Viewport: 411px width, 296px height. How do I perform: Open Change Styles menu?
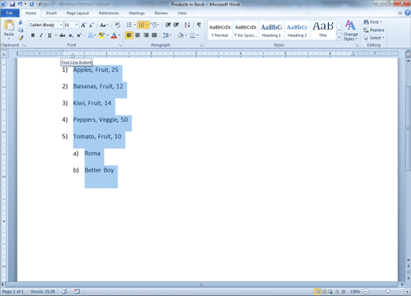(x=350, y=31)
